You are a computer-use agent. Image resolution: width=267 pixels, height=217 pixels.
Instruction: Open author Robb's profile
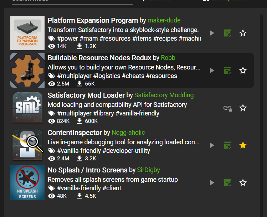[x=168, y=58]
